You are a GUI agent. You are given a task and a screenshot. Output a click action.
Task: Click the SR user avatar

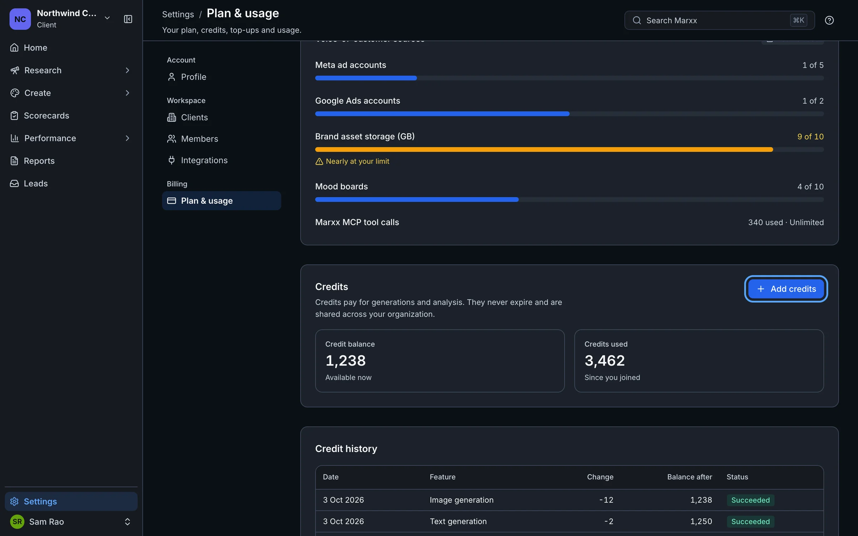click(x=17, y=521)
